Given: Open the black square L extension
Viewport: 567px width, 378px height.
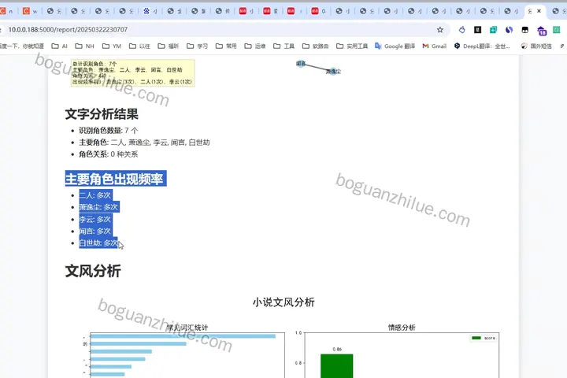Looking at the screenshot, I should click(x=478, y=30).
